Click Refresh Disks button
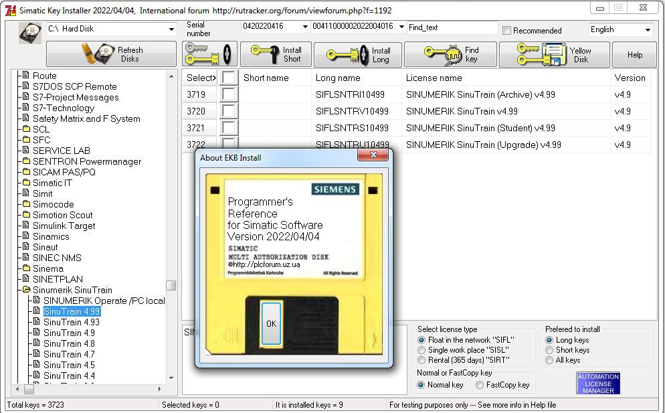Viewport: 665px width, 413px height. (111, 54)
